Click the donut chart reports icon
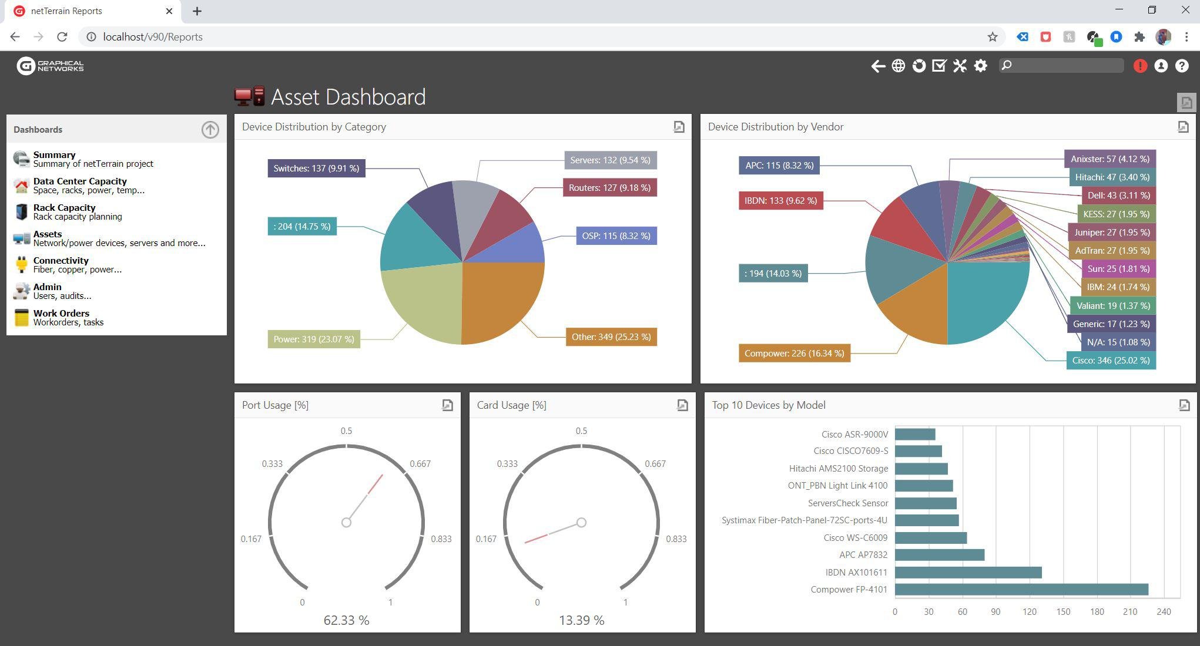1200x646 pixels. coord(919,66)
